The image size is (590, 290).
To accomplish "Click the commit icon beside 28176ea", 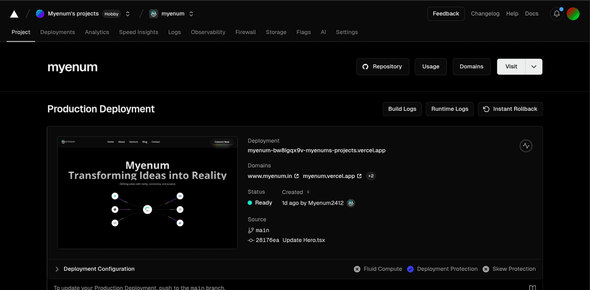I will tap(251, 240).
